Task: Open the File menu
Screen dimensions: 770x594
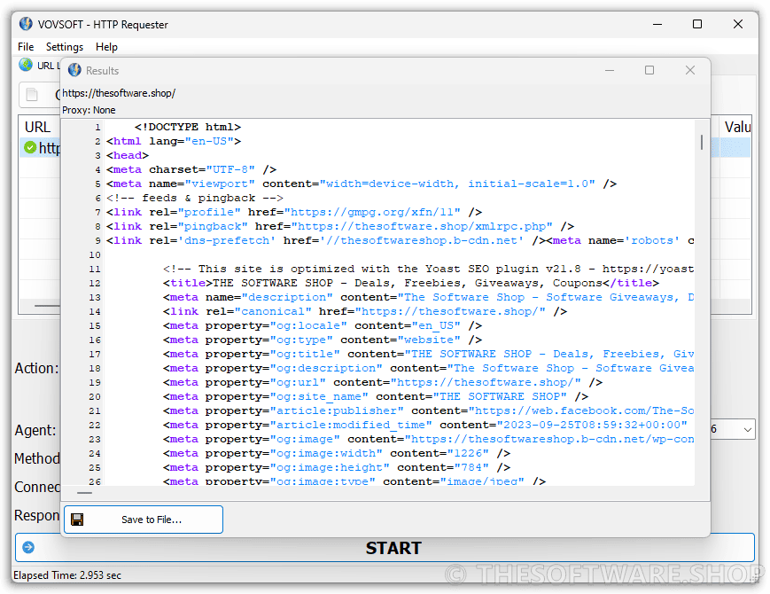Action: click(26, 47)
